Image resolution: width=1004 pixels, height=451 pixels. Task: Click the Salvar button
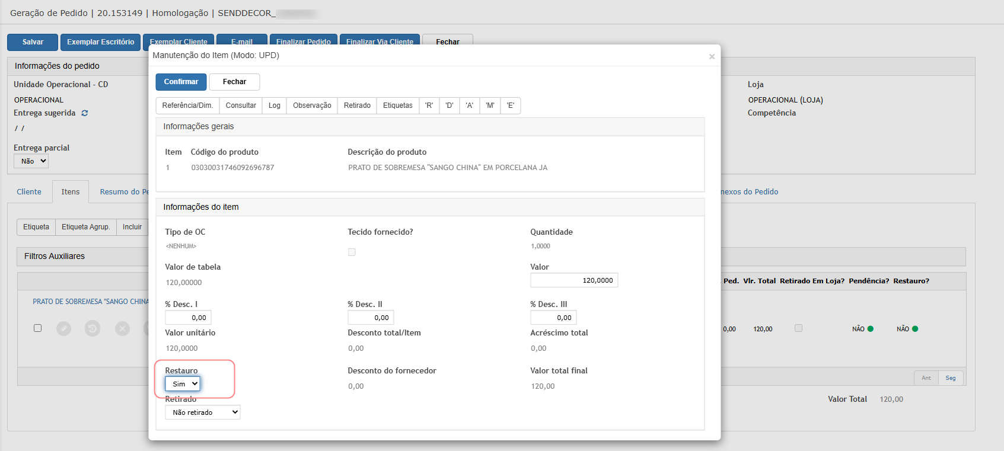click(x=33, y=42)
